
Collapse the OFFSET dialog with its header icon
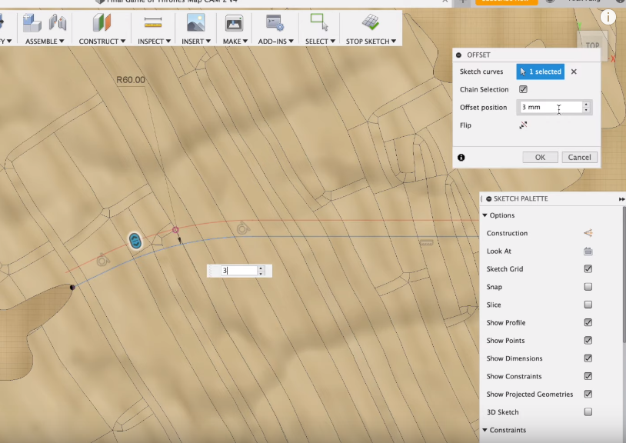tap(458, 55)
